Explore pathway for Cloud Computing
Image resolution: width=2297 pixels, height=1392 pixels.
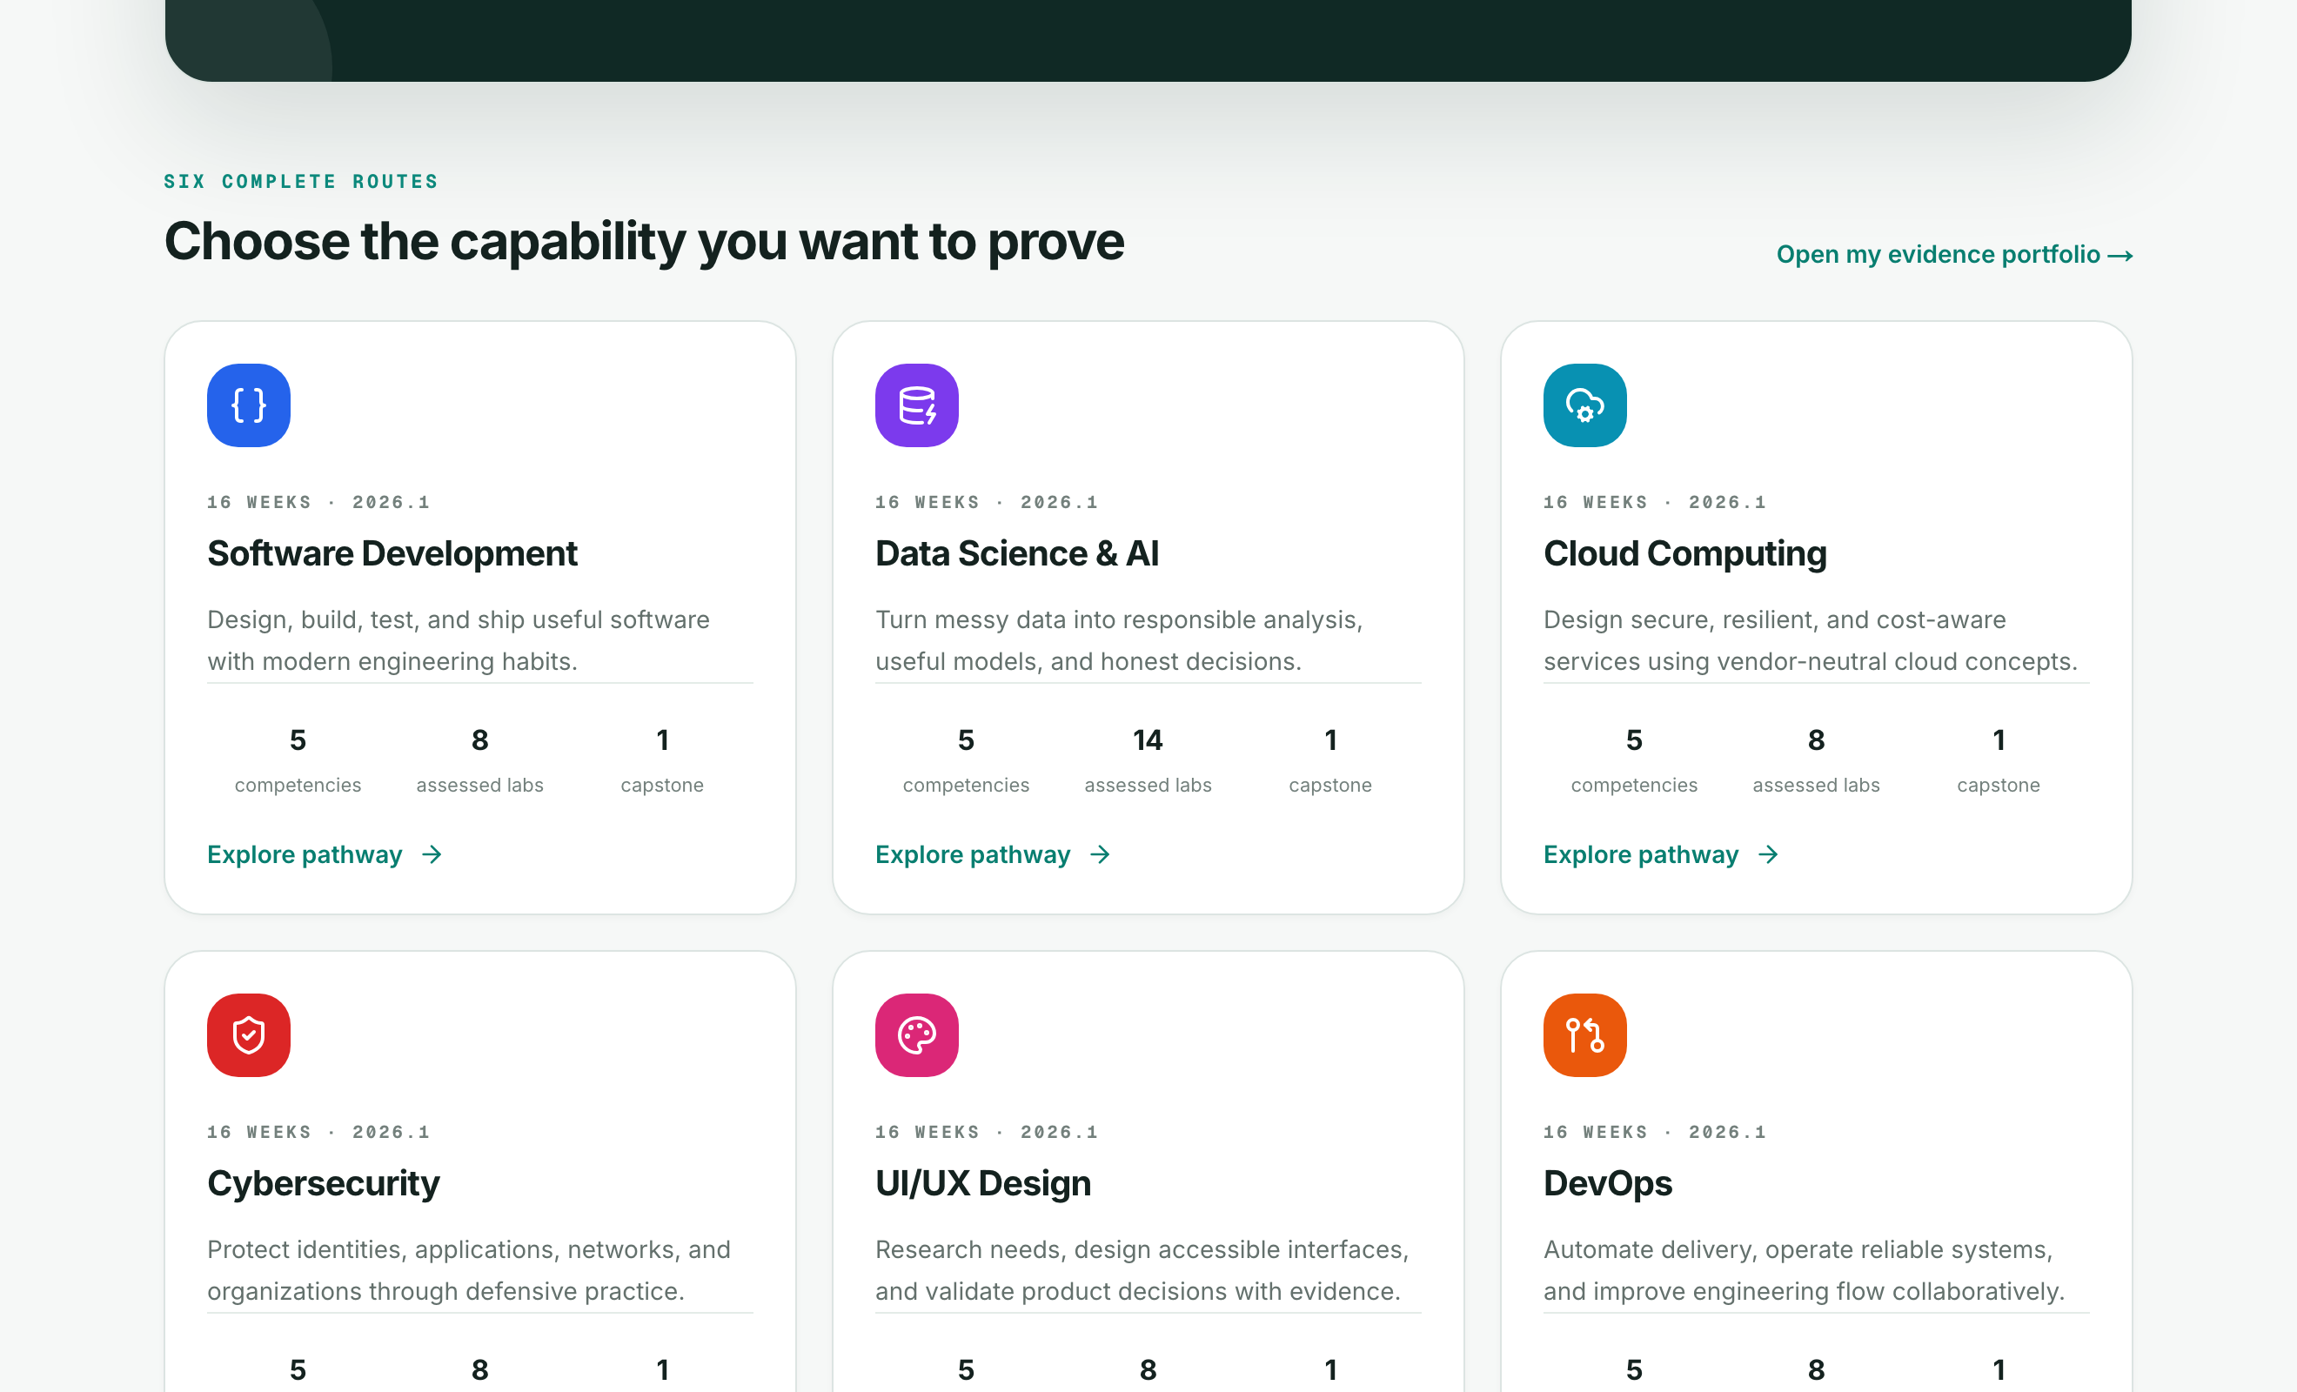tap(1661, 854)
